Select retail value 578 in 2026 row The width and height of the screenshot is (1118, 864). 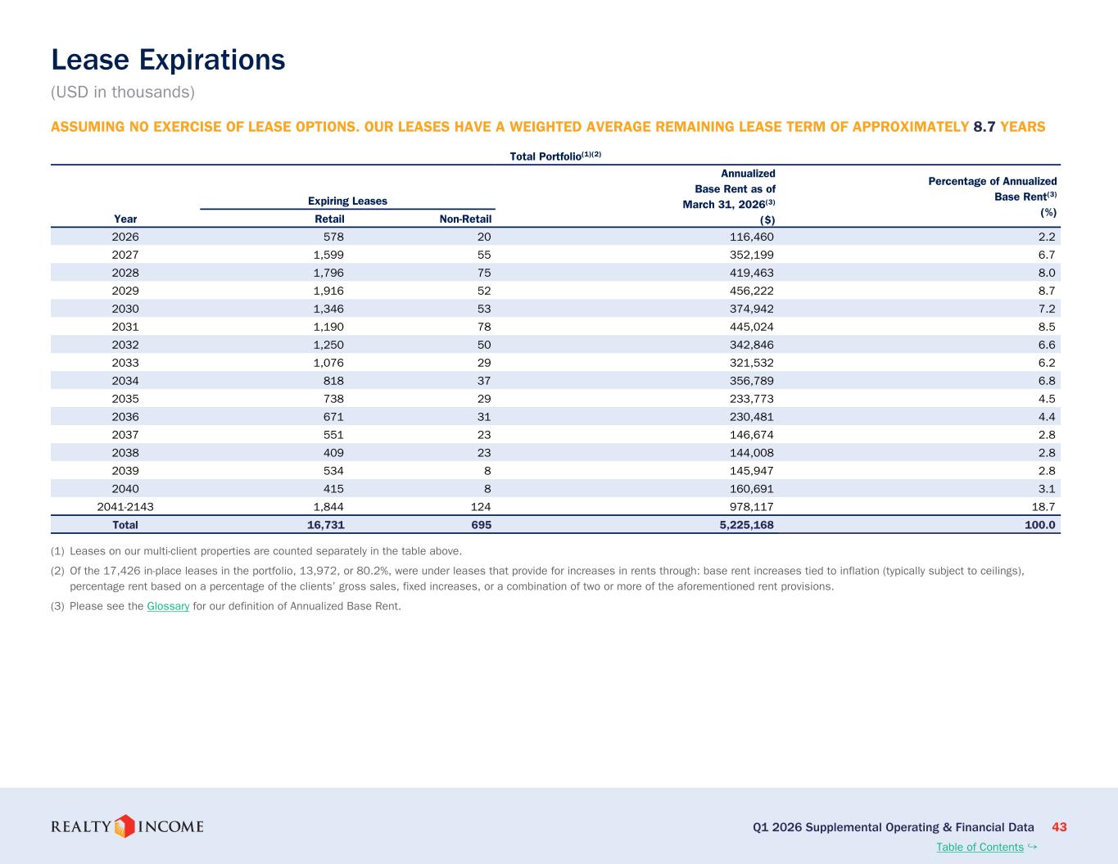coord(333,237)
